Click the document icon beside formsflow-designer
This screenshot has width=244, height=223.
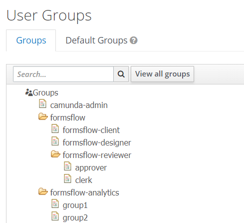coord(55,141)
